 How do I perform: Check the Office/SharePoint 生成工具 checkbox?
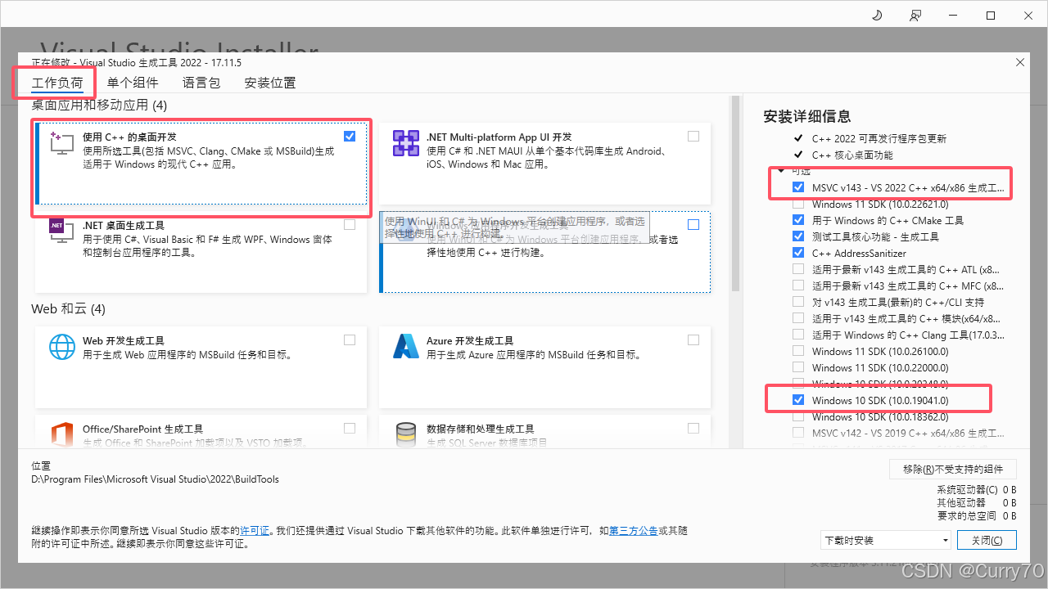[350, 428]
